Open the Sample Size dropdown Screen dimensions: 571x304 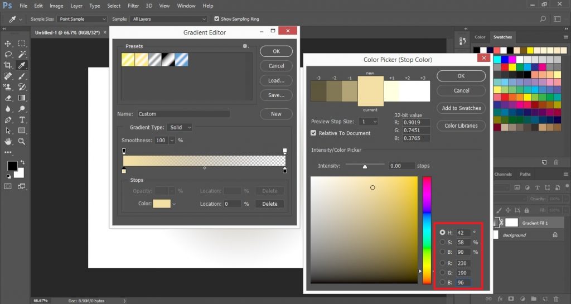click(82, 19)
